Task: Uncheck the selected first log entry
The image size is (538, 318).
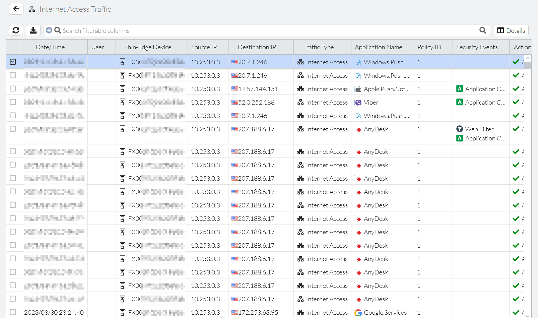Action: point(13,62)
